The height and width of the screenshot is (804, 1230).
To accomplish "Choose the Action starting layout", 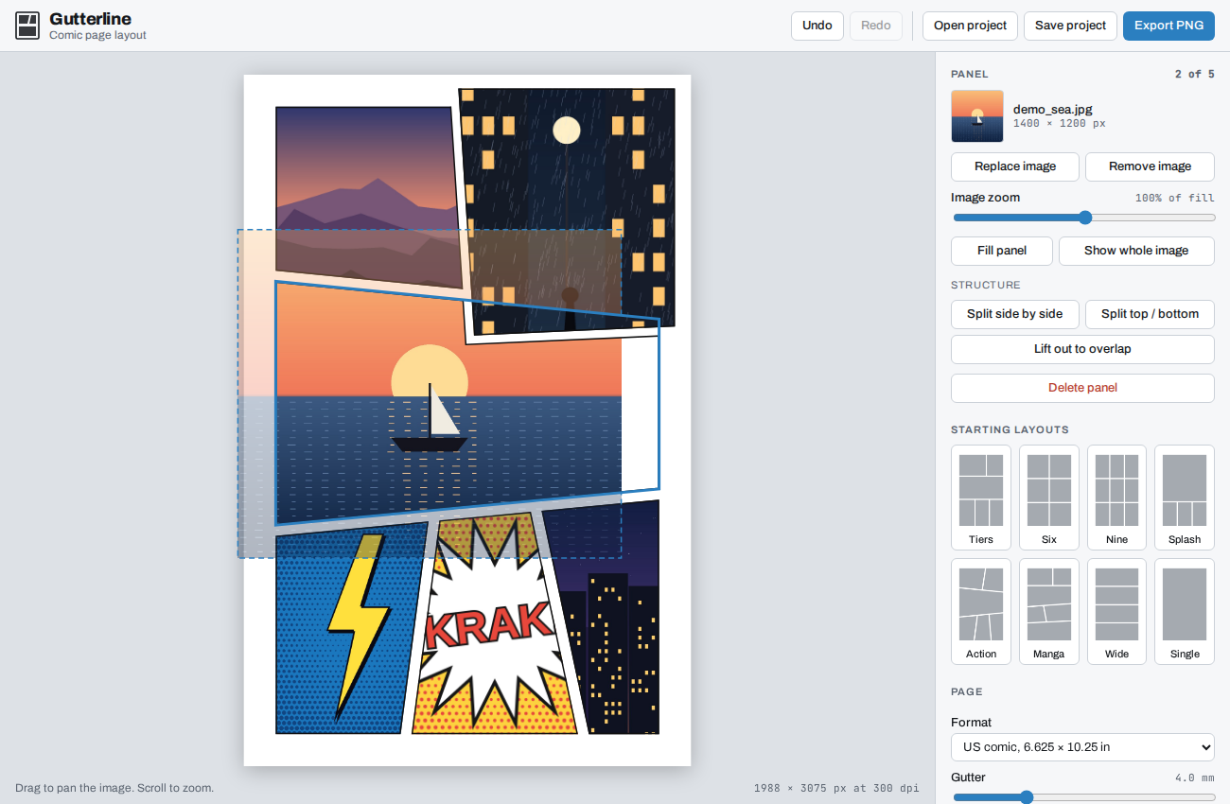I will coord(981,612).
